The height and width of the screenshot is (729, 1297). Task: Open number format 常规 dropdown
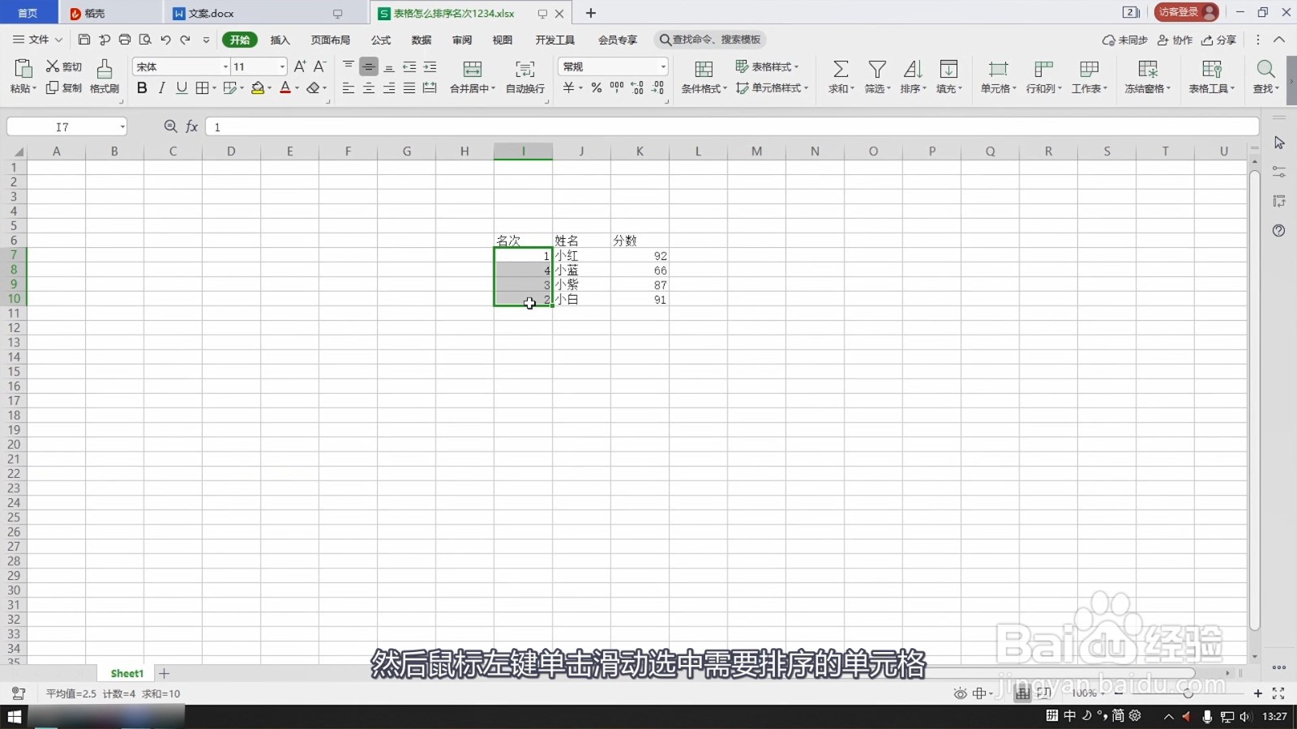(x=663, y=66)
